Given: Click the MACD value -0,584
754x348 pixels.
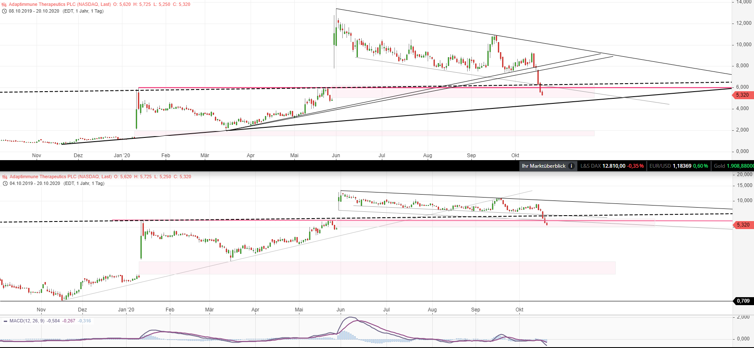Looking at the screenshot, I should pos(53,321).
